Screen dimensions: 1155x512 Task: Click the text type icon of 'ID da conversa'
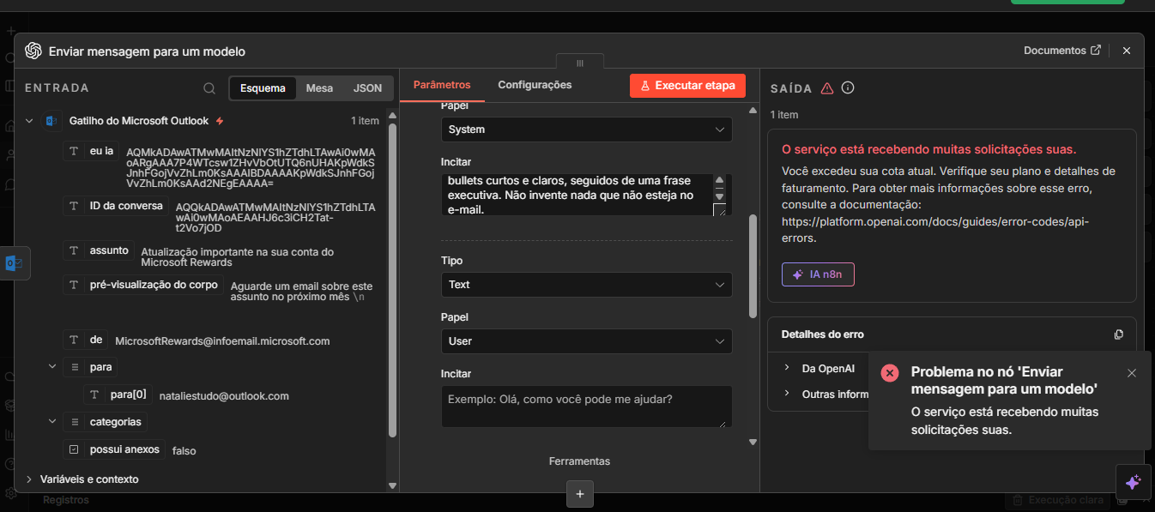pos(75,206)
